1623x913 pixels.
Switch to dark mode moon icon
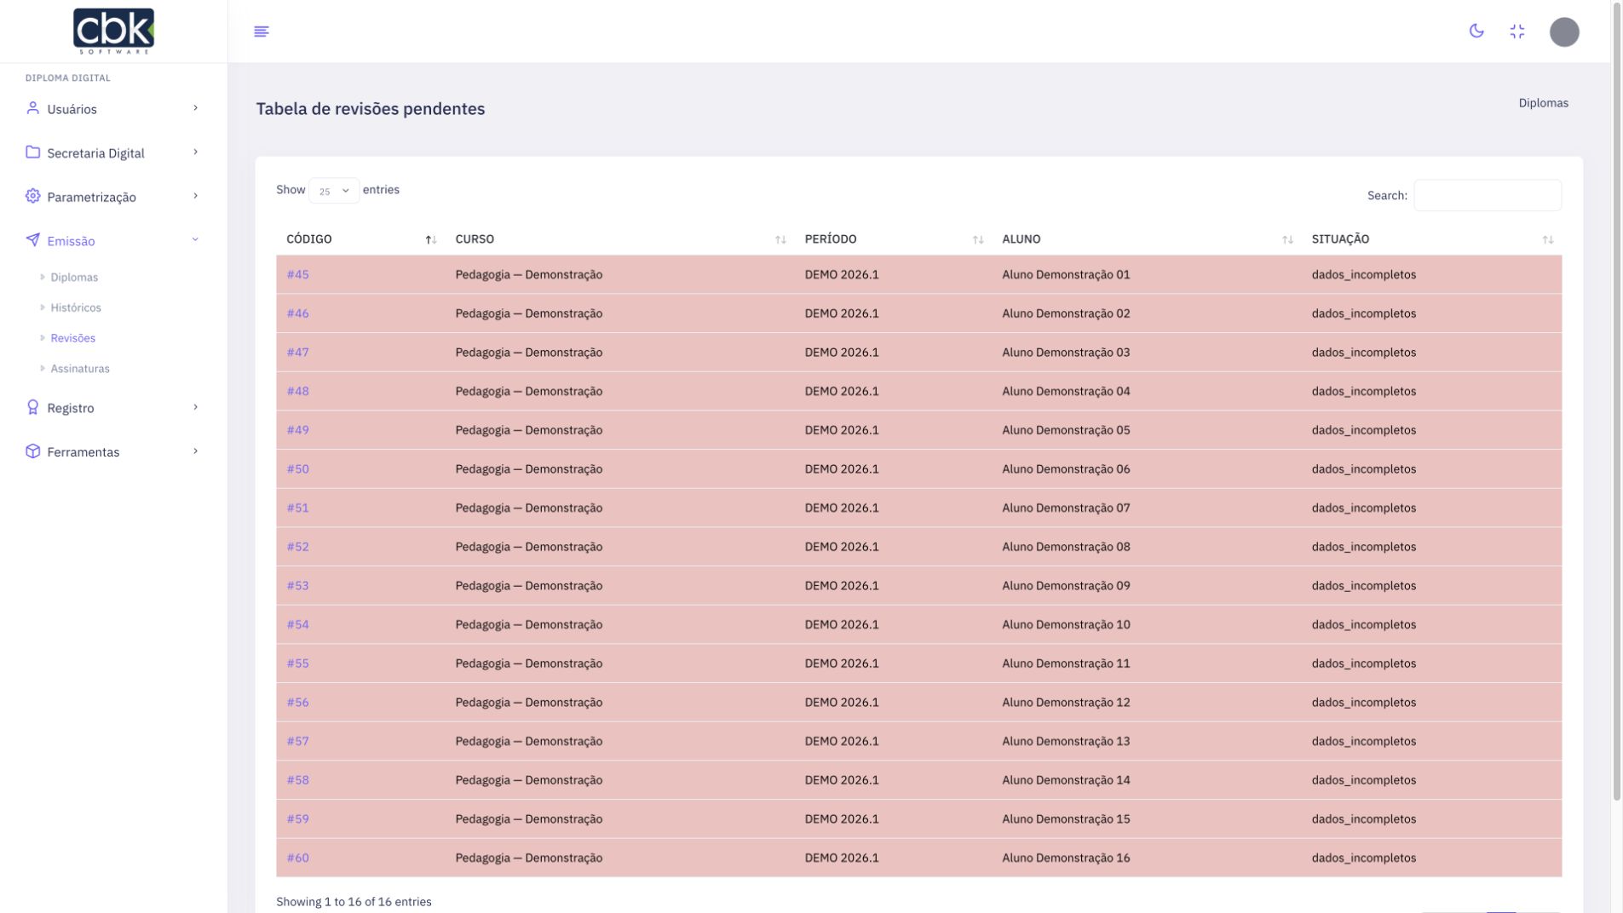tap(1476, 32)
